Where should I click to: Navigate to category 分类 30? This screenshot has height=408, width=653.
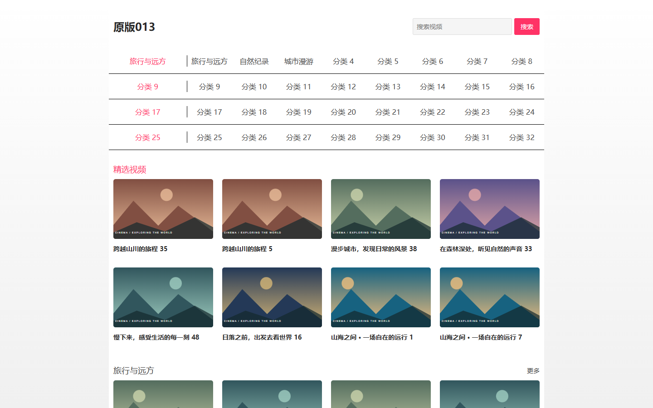click(x=433, y=137)
